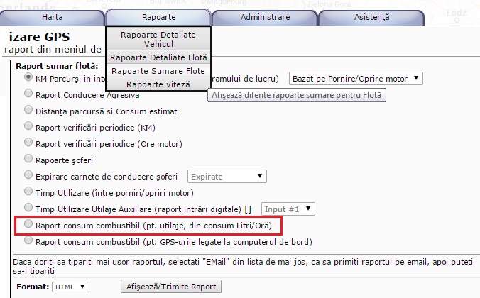The height and width of the screenshot is (298, 480).
Task: Open the Harta tab
Action: point(52,16)
